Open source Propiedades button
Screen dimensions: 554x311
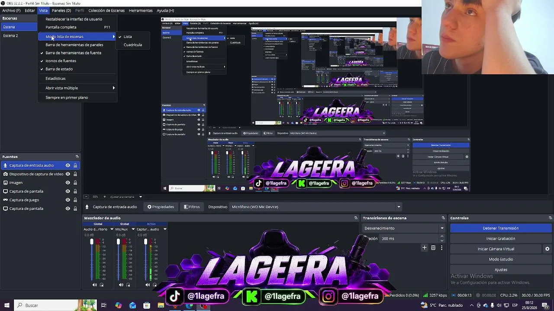(x=161, y=207)
